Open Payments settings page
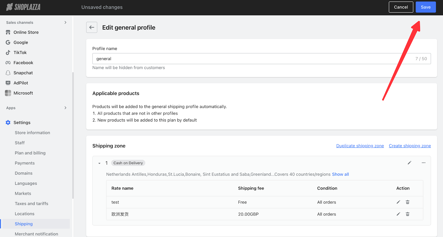443x237 pixels. (x=25, y=163)
